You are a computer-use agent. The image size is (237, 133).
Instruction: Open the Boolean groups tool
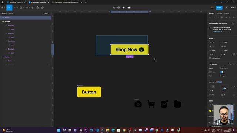128,8
